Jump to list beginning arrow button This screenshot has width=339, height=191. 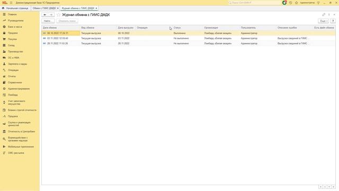(320, 187)
